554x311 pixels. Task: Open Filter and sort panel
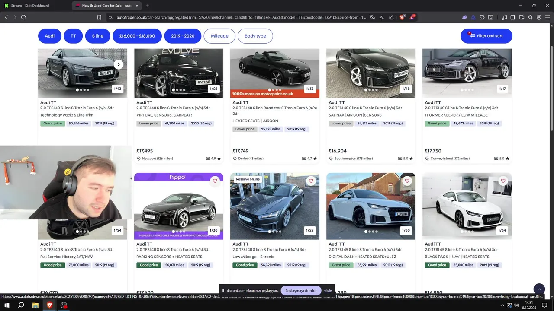point(486,36)
